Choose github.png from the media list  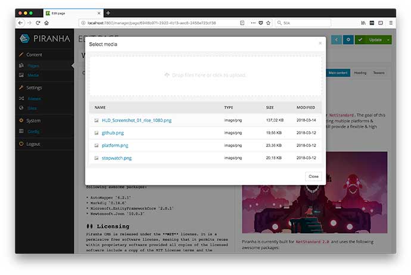tap(113, 133)
